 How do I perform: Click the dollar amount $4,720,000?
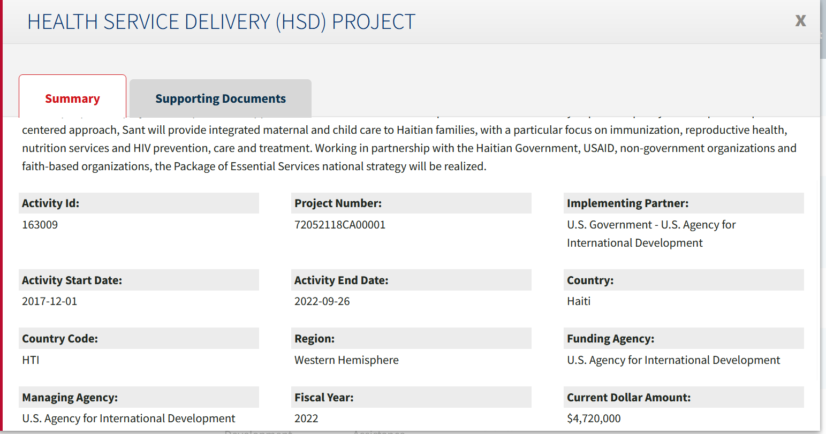(594, 418)
